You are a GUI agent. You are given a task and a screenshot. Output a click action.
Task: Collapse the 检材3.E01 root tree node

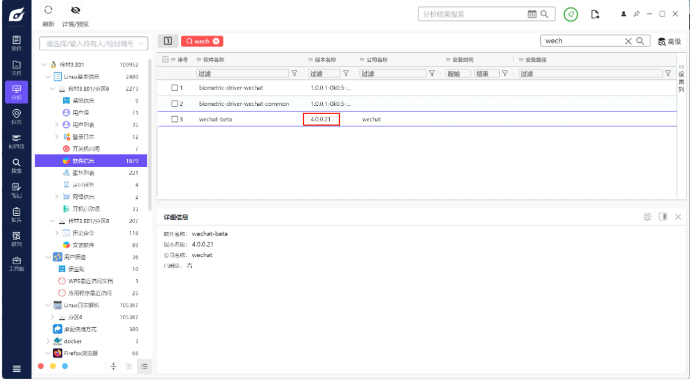pos(44,64)
